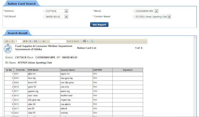Jump to last report page icon

[35, 41]
